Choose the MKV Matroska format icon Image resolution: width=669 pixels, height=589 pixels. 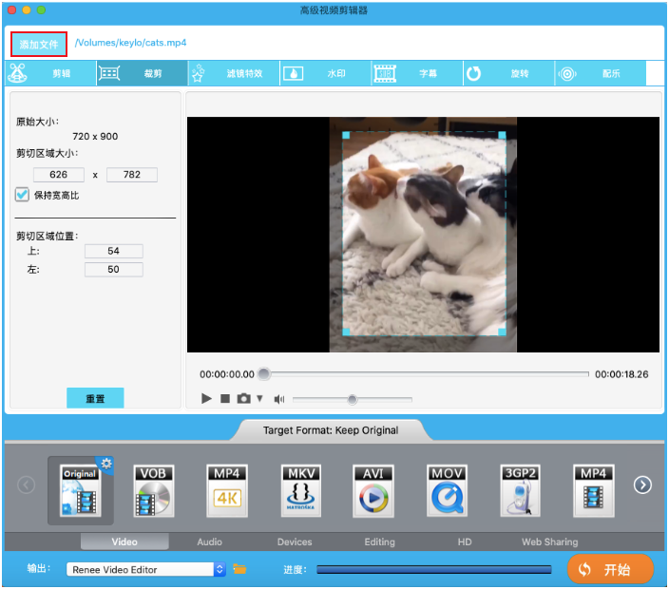tap(301, 491)
